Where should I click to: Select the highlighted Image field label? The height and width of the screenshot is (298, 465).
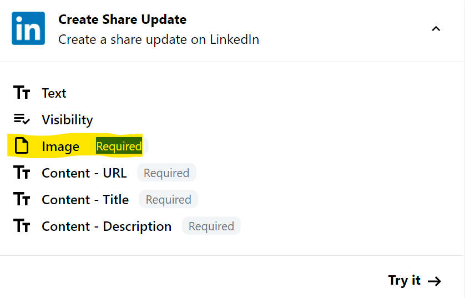pyautogui.click(x=60, y=147)
